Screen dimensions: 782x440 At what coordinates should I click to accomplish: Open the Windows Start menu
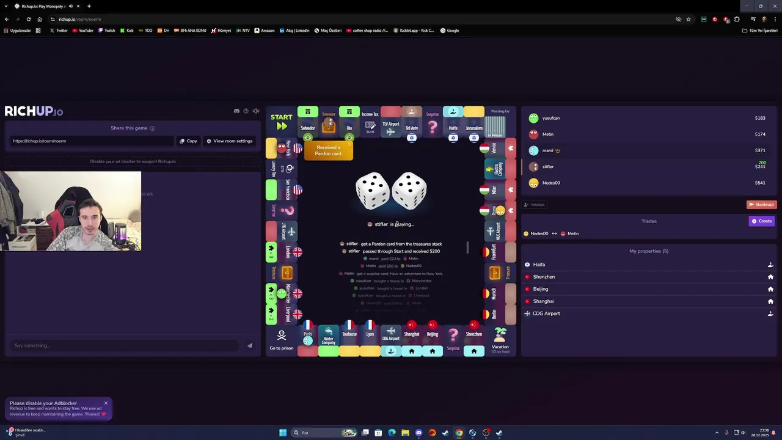283,433
